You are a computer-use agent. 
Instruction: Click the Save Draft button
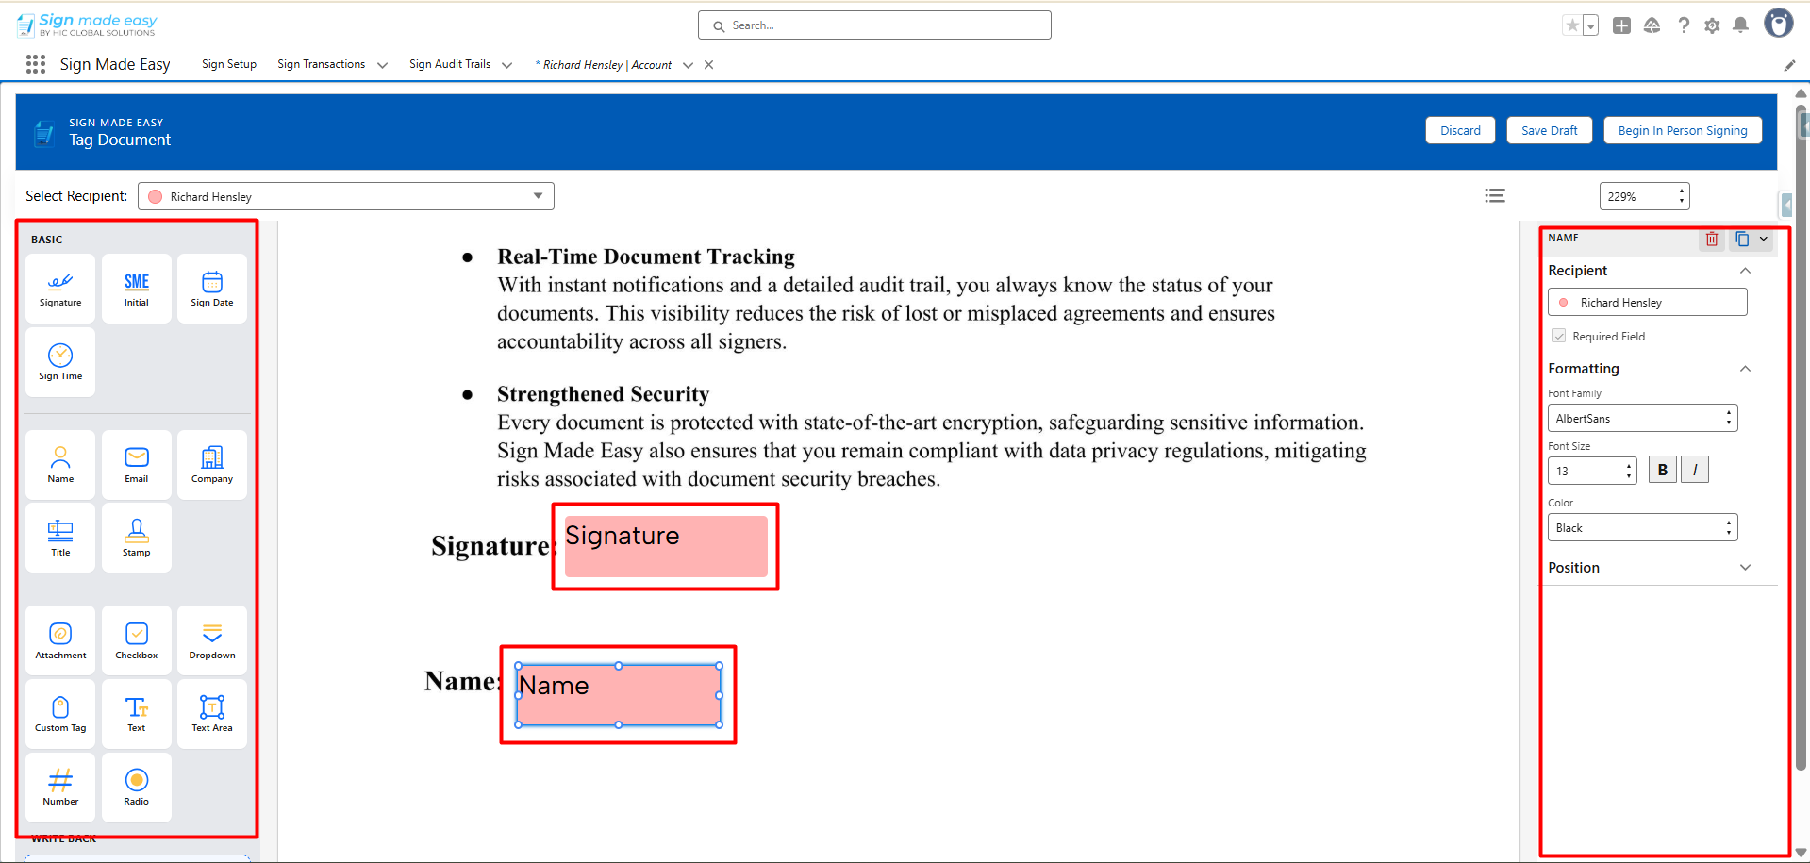[1550, 130]
